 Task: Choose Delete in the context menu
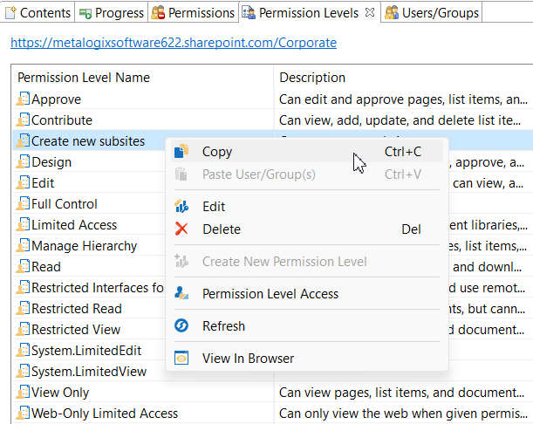(x=222, y=229)
